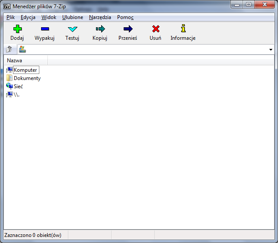Maximize the 7-Zip window

tap(249, 4)
